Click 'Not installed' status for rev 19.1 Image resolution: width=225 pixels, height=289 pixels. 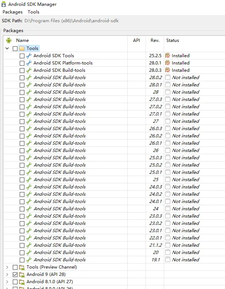[186, 260]
